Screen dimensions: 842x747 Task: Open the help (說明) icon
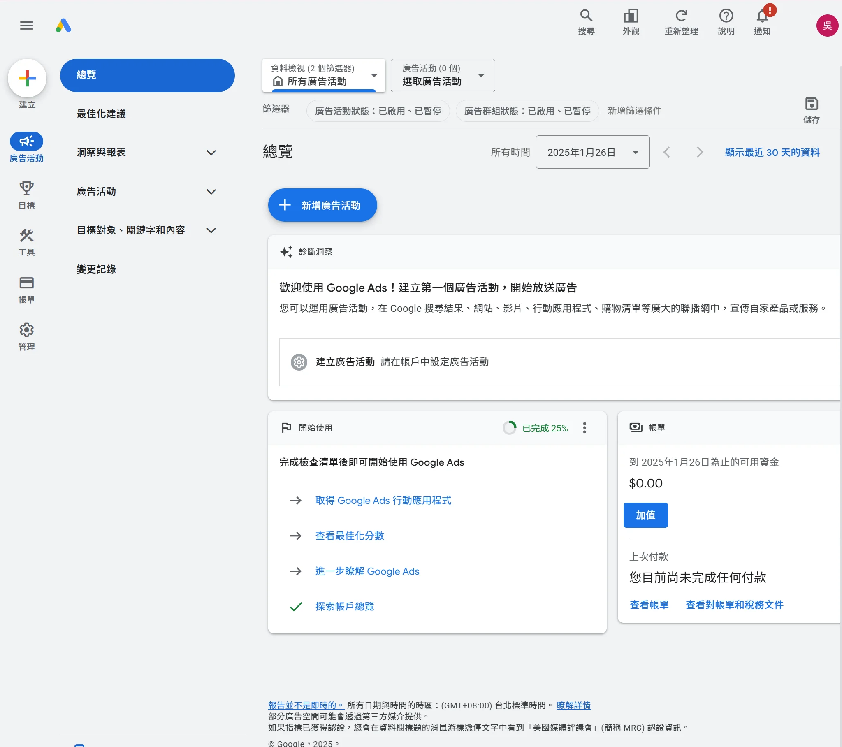[726, 16]
